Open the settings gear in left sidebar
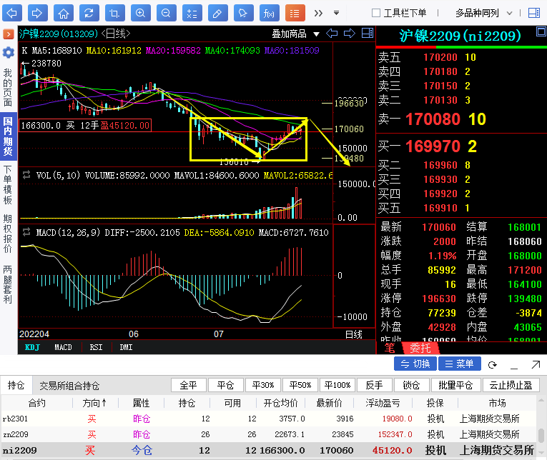The height and width of the screenshot is (460, 547). pos(8,52)
